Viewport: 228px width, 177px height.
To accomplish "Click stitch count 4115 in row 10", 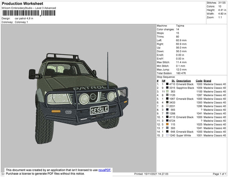I will coord(172,117).
